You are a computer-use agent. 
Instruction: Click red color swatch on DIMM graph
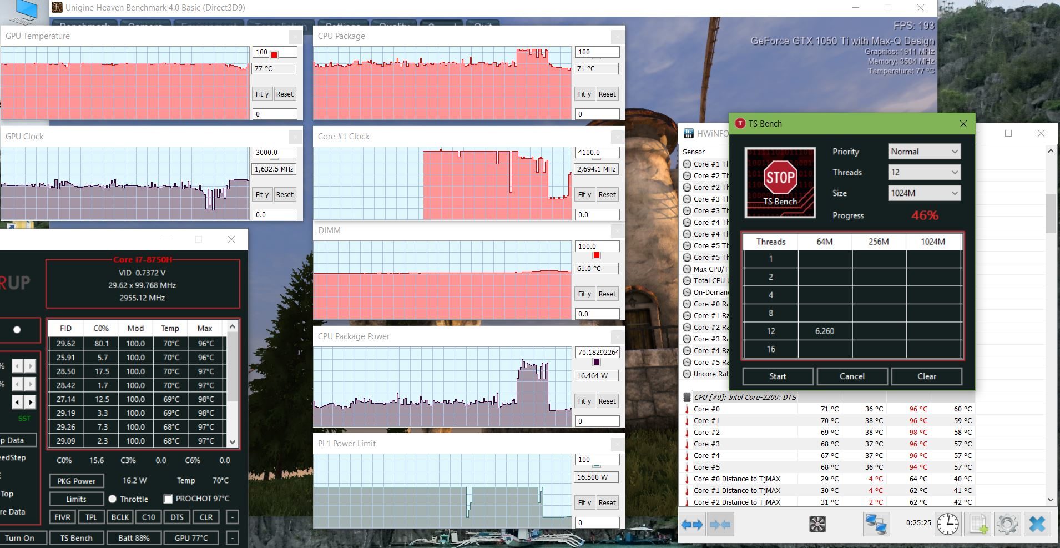(x=597, y=255)
